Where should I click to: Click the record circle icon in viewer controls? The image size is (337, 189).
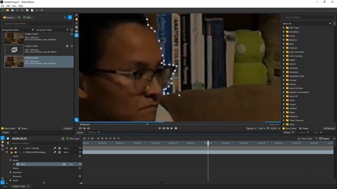[x=176, y=128]
